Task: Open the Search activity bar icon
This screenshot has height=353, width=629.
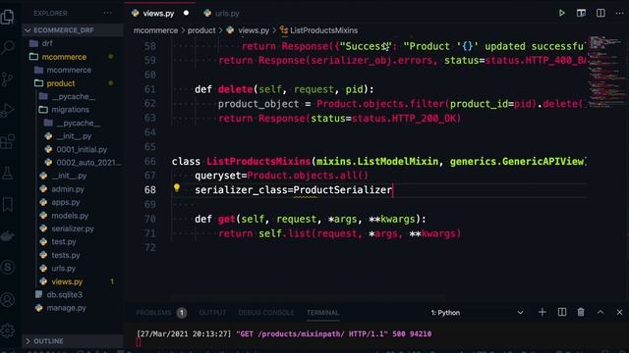Action: coord(7,48)
